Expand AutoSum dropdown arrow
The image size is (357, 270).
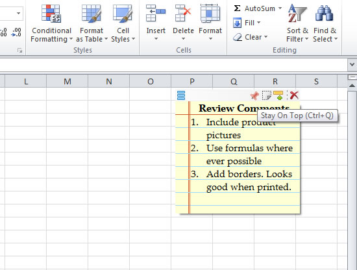pyautogui.click(x=280, y=8)
